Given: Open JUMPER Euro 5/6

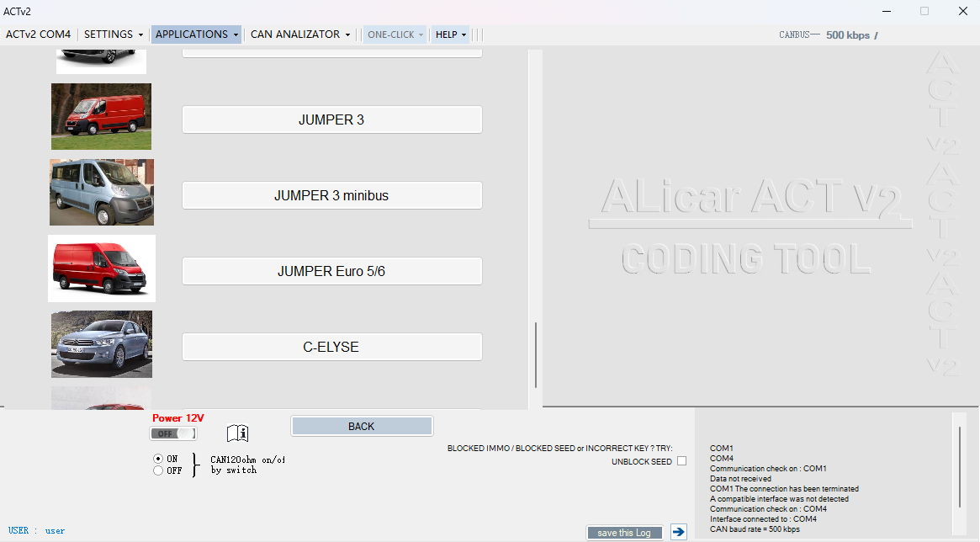Looking at the screenshot, I should [331, 270].
